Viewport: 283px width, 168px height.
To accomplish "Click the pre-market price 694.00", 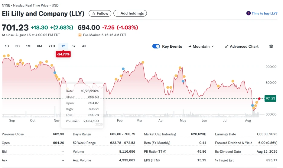I will click(x=89, y=27).
